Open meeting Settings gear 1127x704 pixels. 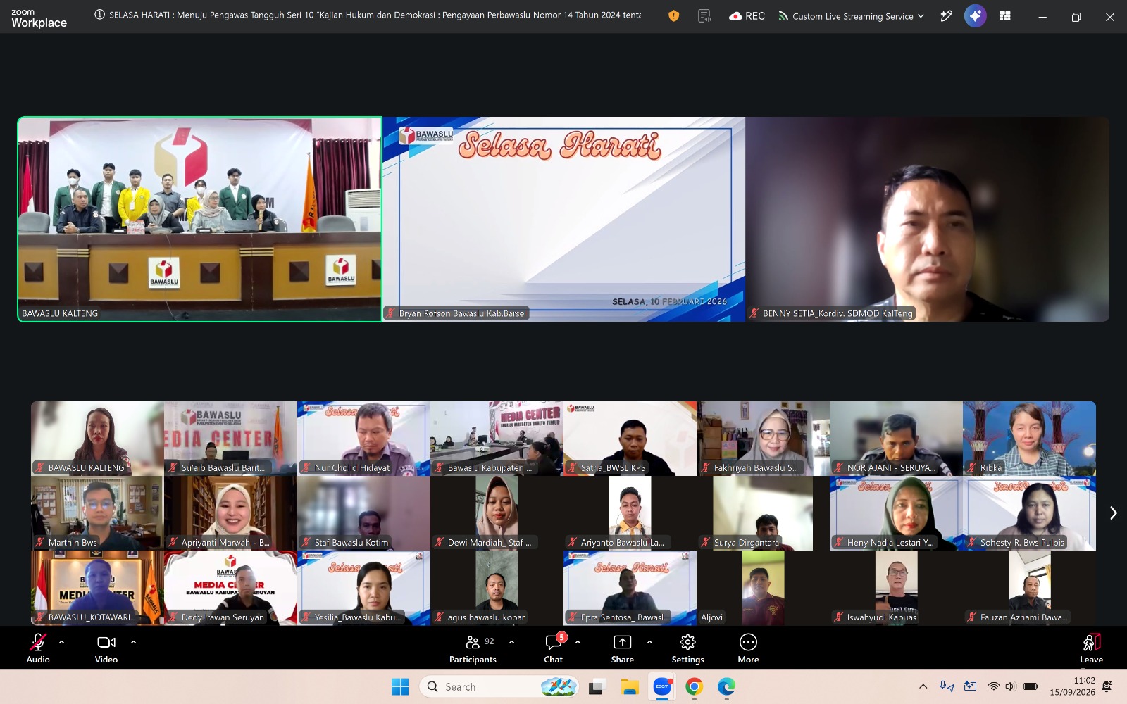pos(687,648)
